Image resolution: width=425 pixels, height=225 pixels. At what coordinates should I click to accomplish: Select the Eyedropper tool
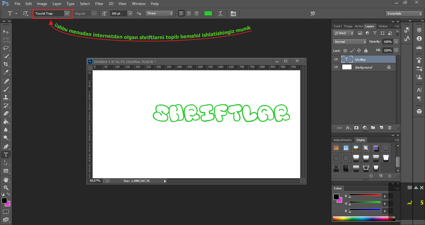(x=6, y=73)
